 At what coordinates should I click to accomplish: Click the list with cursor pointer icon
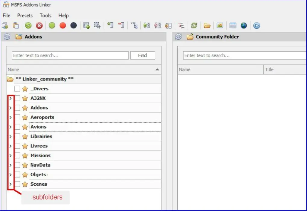click(97, 25)
